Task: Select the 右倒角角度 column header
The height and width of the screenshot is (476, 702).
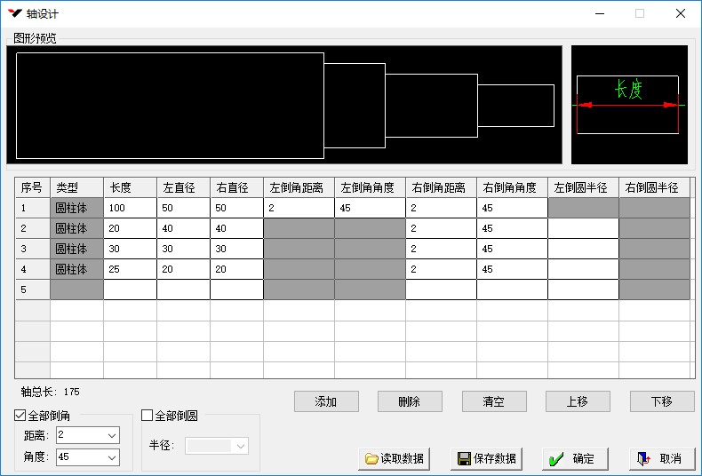Action: (x=513, y=187)
